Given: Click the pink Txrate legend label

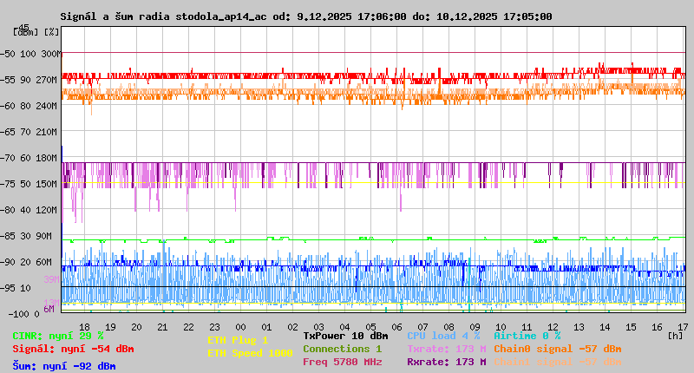Looking at the screenshot, I should click(446, 349).
